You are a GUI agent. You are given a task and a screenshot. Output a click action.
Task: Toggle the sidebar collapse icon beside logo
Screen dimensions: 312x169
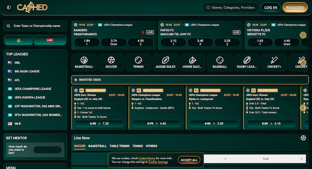click(9, 8)
